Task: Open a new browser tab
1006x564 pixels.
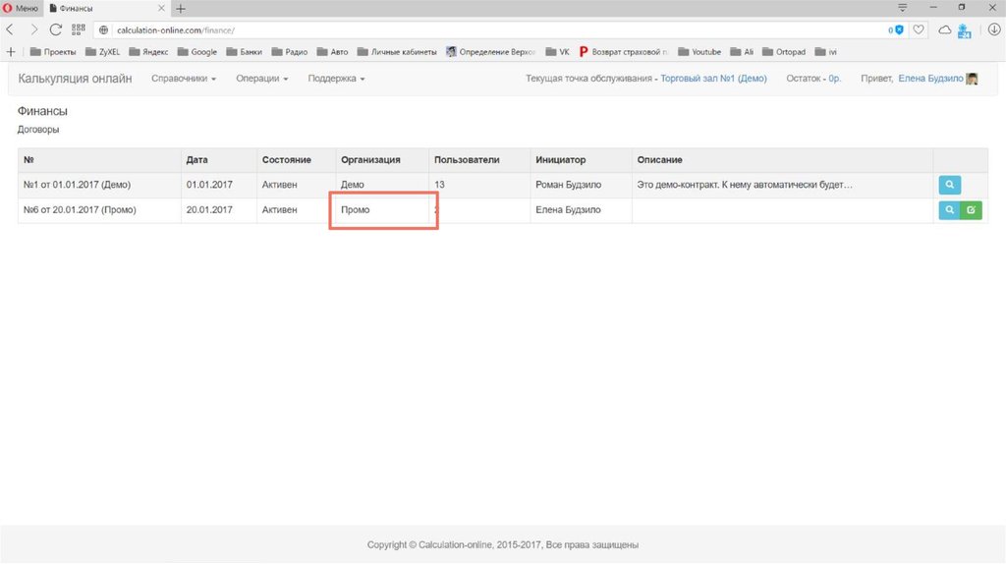Action: [x=181, y=8]
